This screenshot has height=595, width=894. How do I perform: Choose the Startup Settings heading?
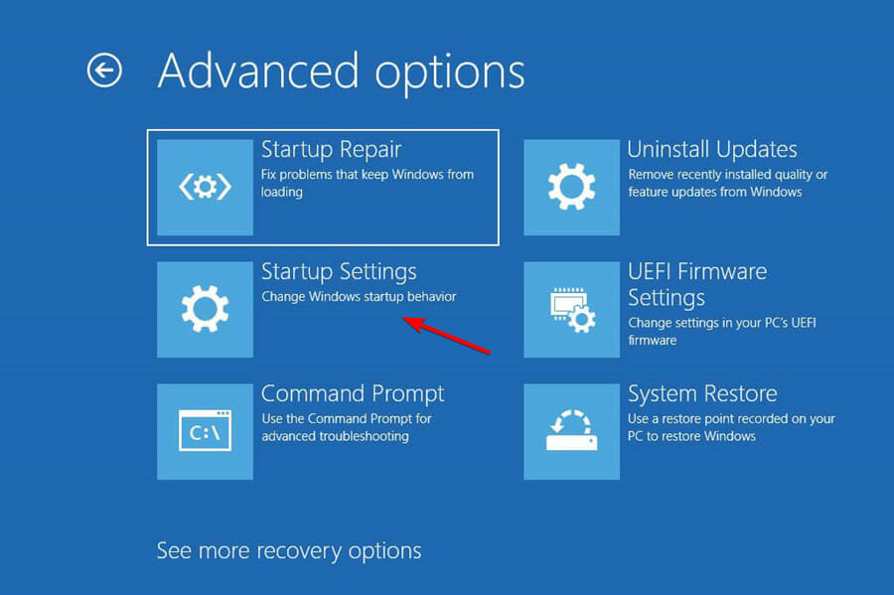(x=339, y=272)
